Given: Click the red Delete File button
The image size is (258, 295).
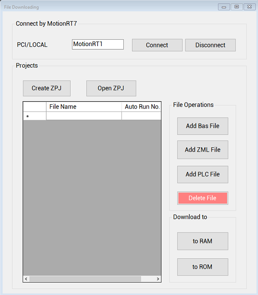Looking at the screenshot, I should point(203,198).
